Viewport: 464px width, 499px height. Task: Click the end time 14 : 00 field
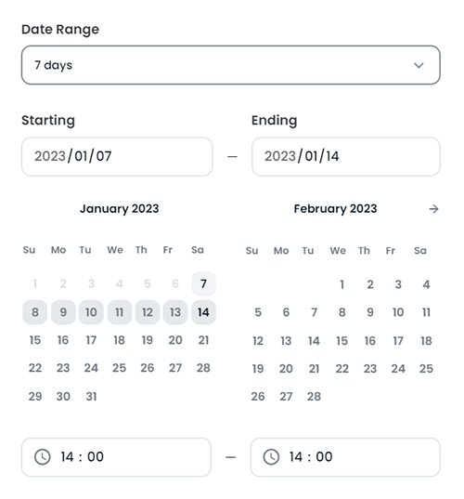pos(345,457)
